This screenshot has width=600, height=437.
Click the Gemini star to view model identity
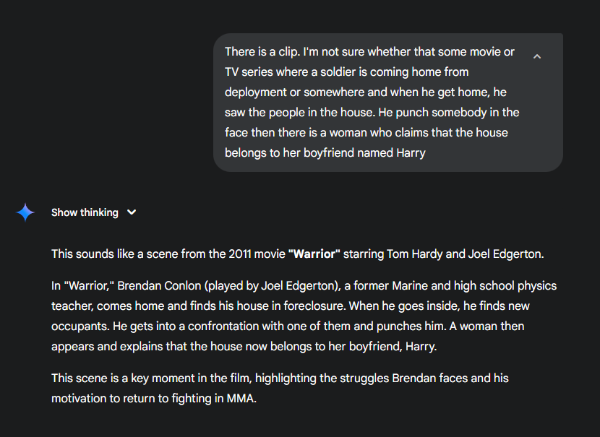point(25,212)
